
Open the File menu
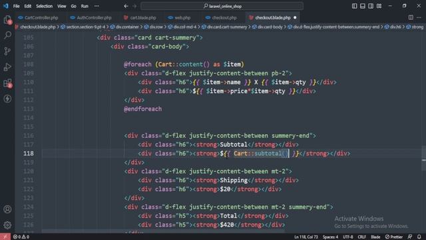coord(16,6)
